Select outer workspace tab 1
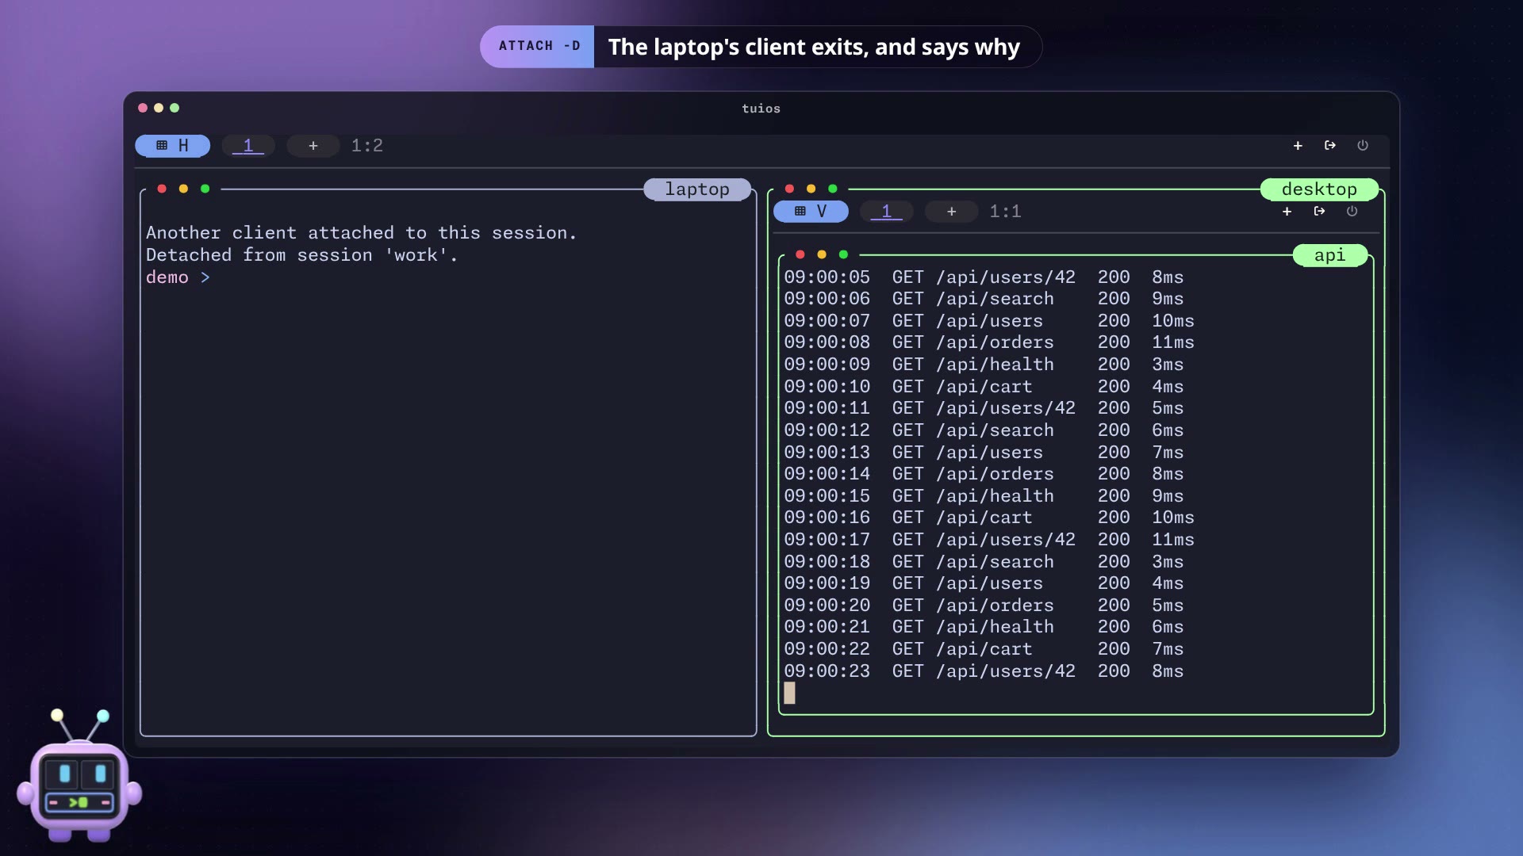This screenshot has height=856, width=1523. coord(248,146)
